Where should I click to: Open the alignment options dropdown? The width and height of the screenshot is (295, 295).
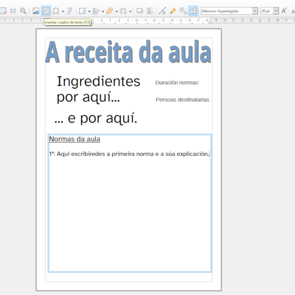pyautogui.click(x=103, y=11)
